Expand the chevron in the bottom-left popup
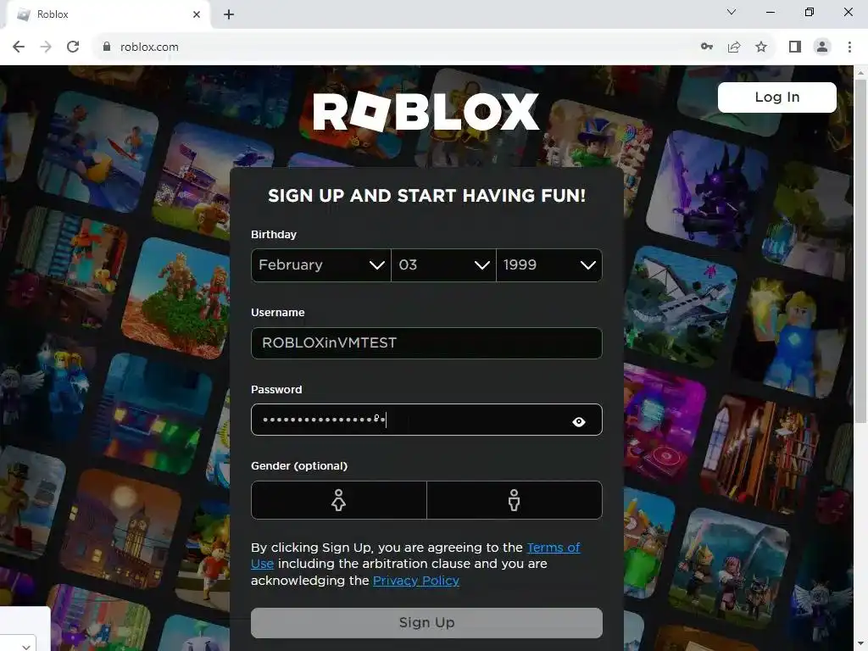Viewport: 868px width, 651px height. [x=26, y=646]
